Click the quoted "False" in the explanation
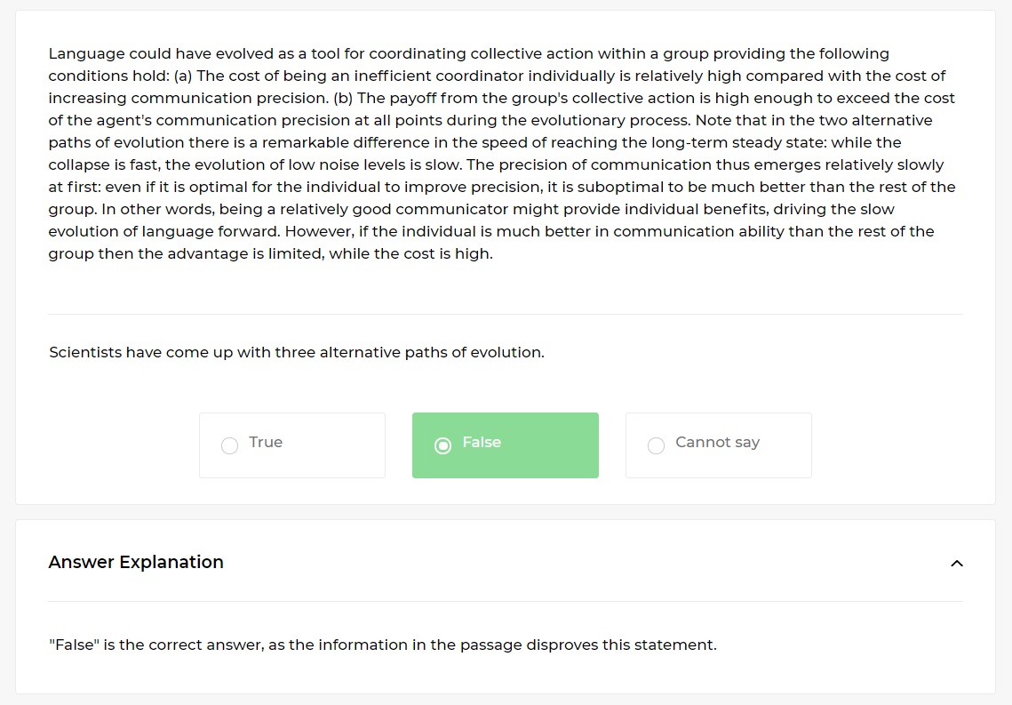This screenshot has height=705, width=1012. [74, 645]
